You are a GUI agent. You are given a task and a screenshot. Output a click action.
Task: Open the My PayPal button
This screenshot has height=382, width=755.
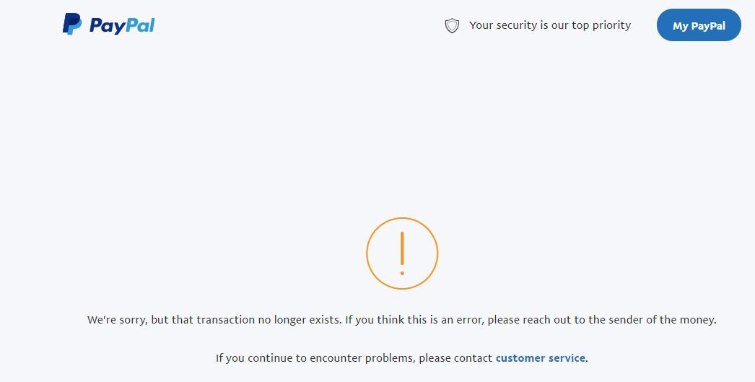pos(699,25)
